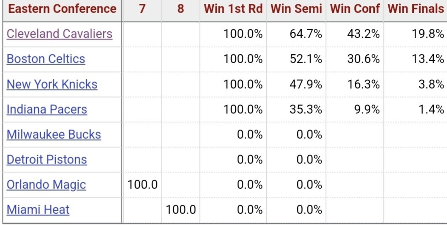Viewport: 447px width, 225px height.
Task: Click Miami Heat's 100.0 seed 8 cell
Action: 181,210
